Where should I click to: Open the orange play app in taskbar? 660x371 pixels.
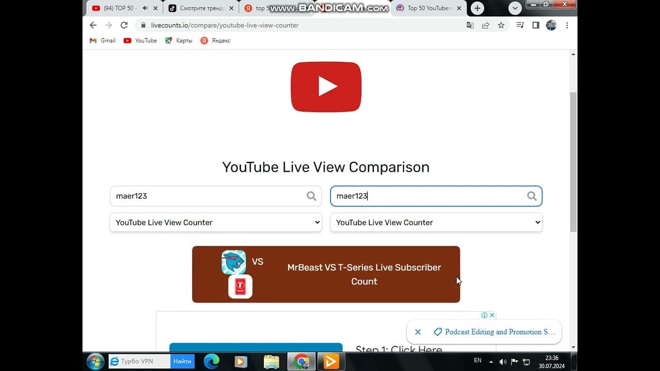(x=331, y=362)
